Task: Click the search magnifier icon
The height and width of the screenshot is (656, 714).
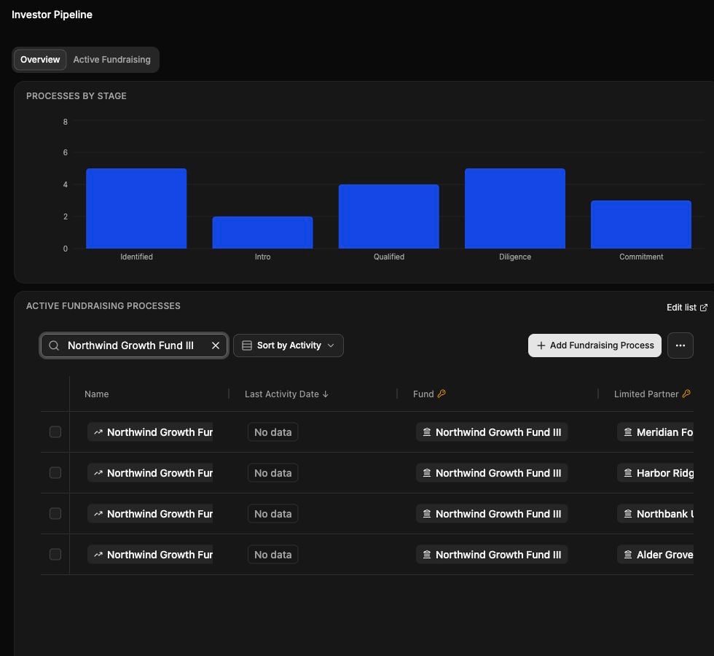Action: [x=54, y=345]
